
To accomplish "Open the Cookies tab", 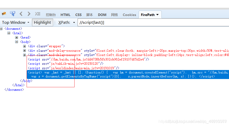I will click(x=129, y=15).
